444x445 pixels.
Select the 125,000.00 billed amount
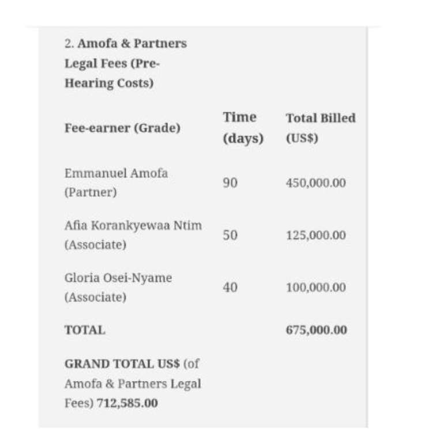click(x=315, y=235)
